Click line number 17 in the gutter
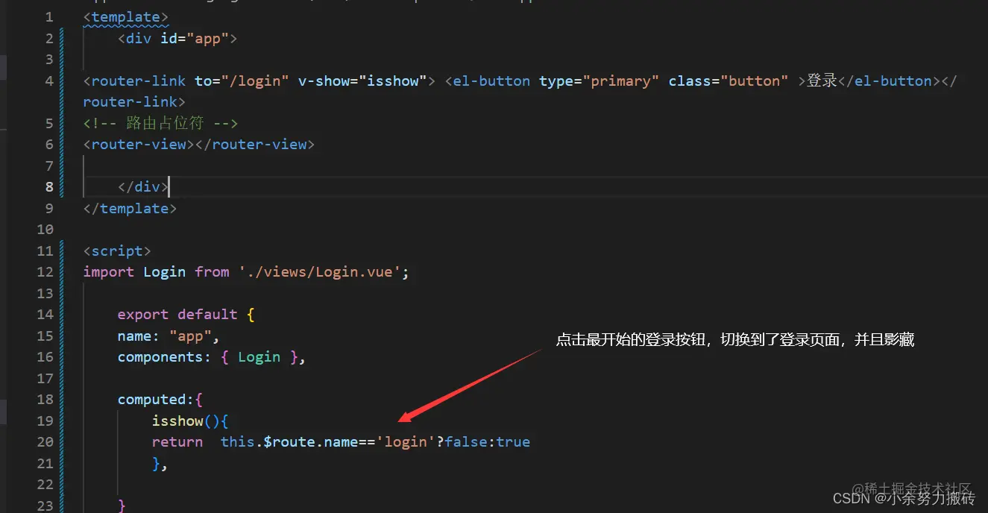Viewport: 988px width, 513px height. pyautogui.click(x=45, y=378)
